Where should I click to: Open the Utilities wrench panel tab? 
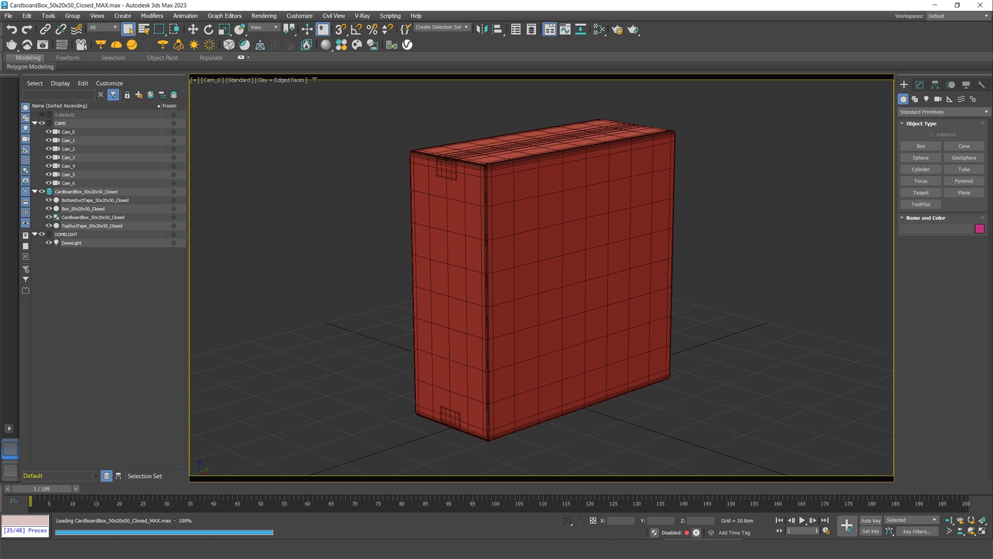pos(982,84)
